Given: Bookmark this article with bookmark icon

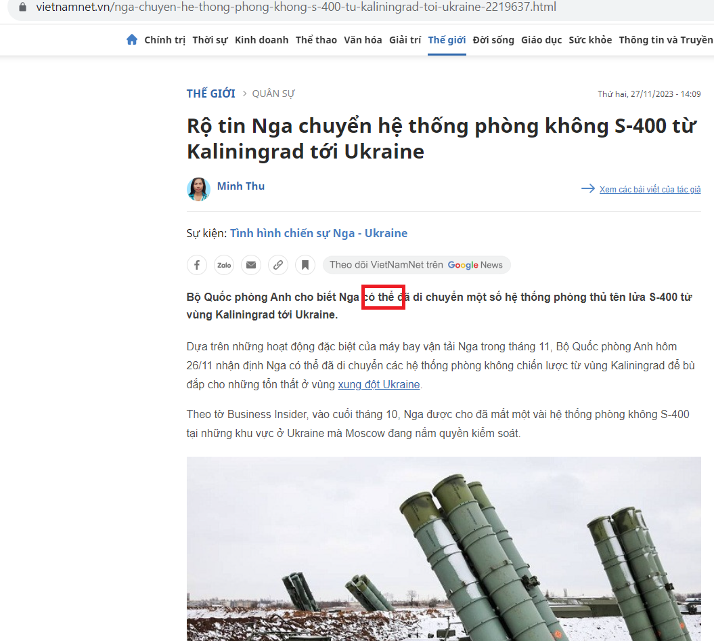Looking at the screenshot, I should [305, 265].
